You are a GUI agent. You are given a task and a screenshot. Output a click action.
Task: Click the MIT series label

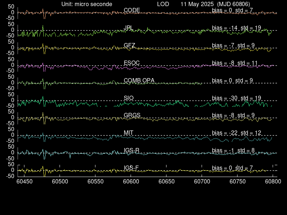[128, 133]
